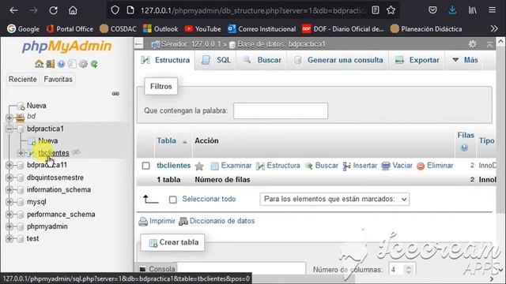The width and height of the screenshot is (506, 284).
Task: Open the Firefox hamburger menu
Action: point(492,10)
